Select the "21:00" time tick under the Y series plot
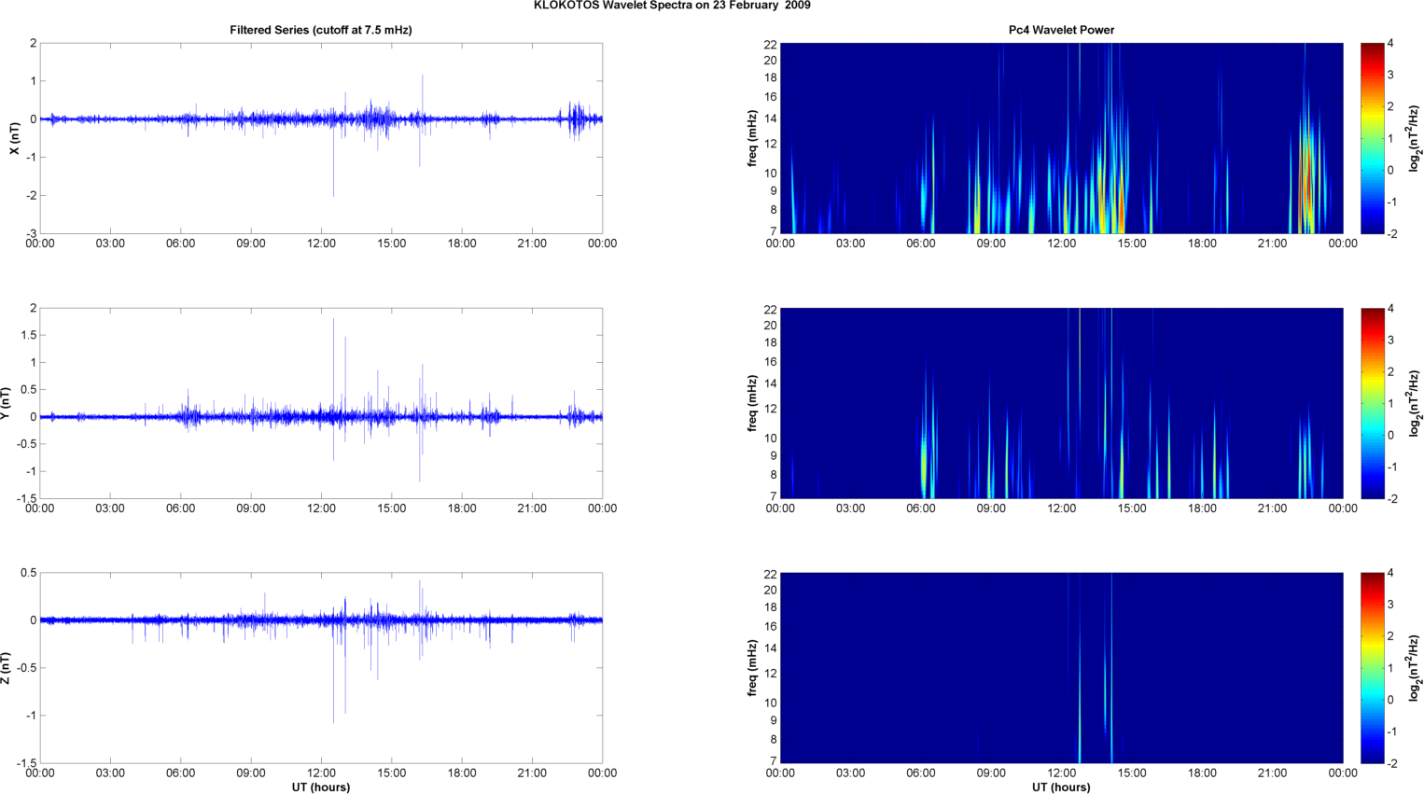This screenshot has height=794, width=1424. (x=532, y=508)
